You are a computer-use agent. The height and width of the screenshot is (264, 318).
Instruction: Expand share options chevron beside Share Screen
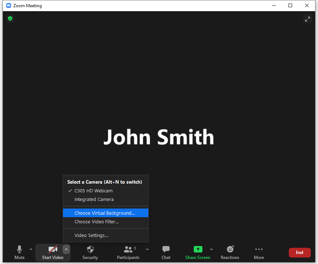click(x=211, y=249)
